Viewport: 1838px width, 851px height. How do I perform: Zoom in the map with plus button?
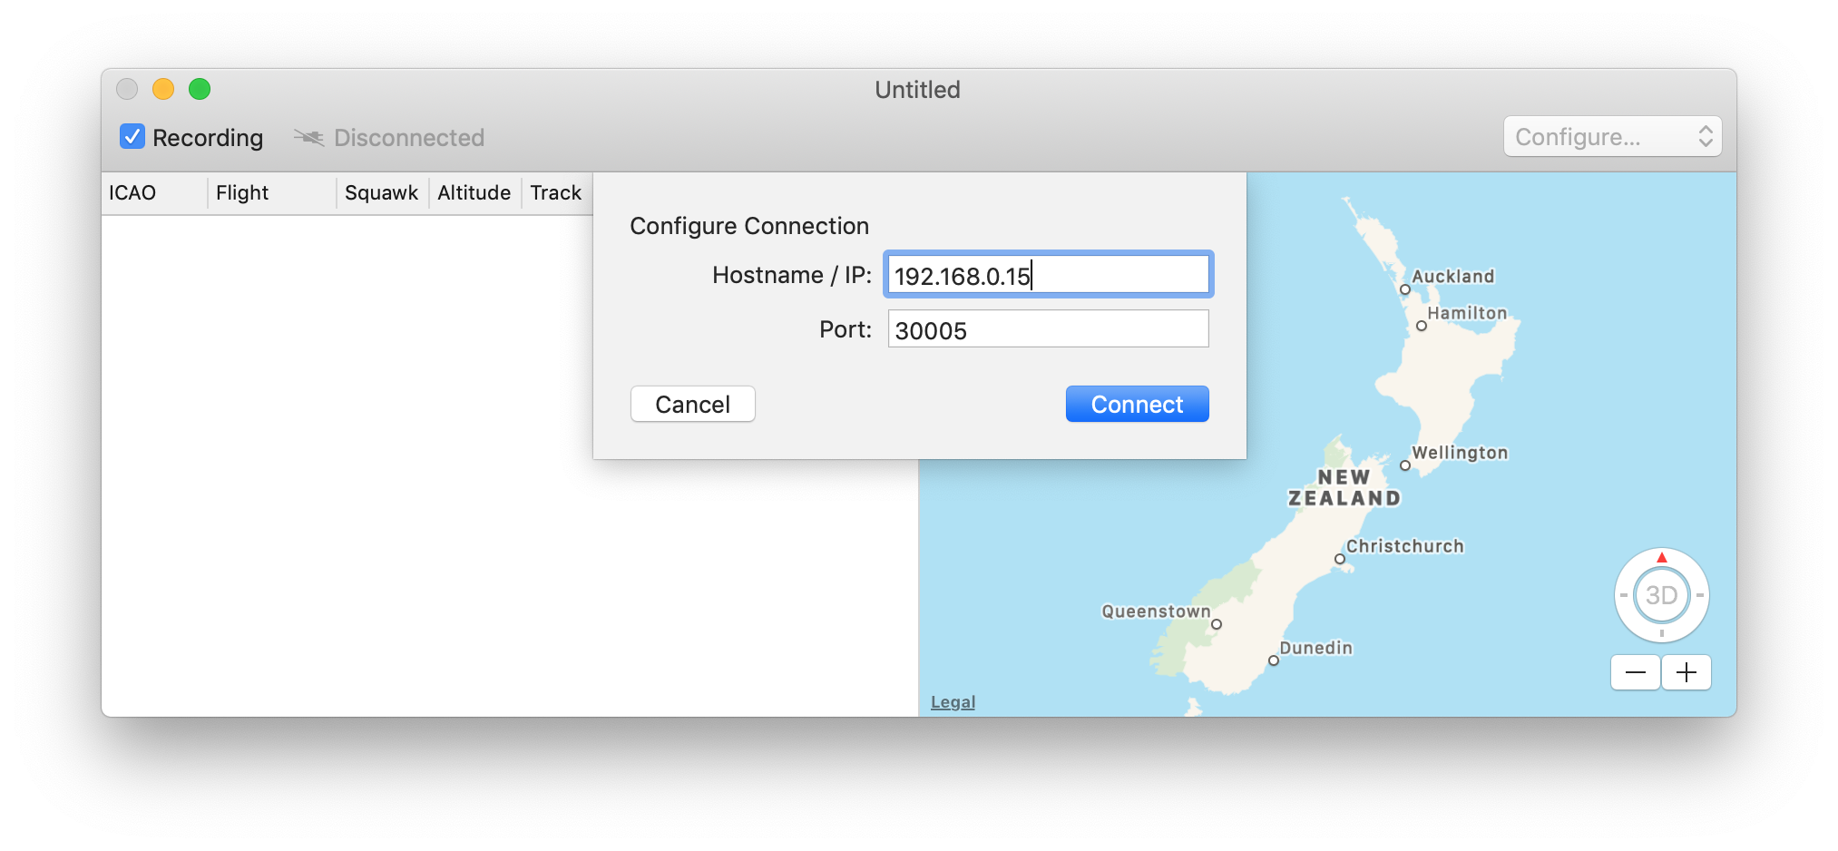pyautogui.click(x=1686, y=672)
